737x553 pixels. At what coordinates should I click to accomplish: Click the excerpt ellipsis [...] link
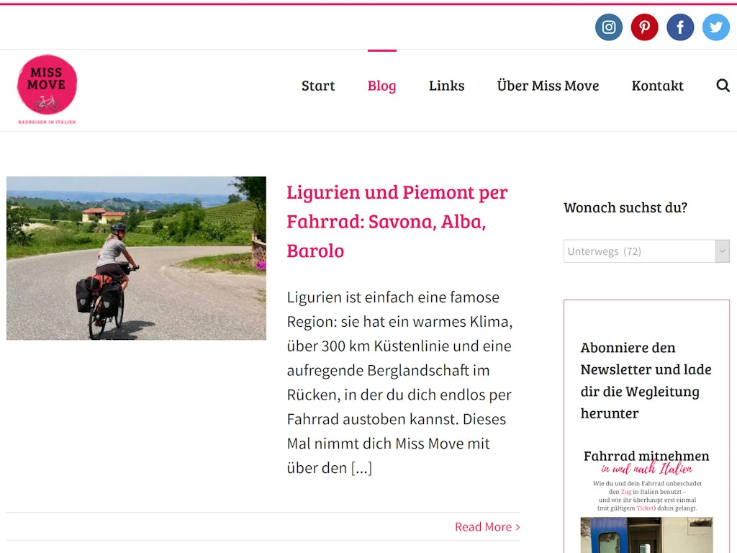click(361, 468)
